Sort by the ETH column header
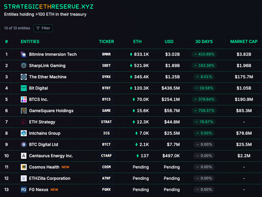 tap(137, 41)
